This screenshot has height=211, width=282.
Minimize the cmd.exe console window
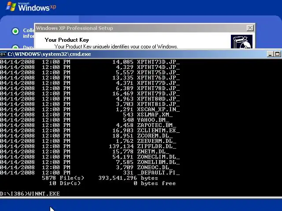pos(270,54)
